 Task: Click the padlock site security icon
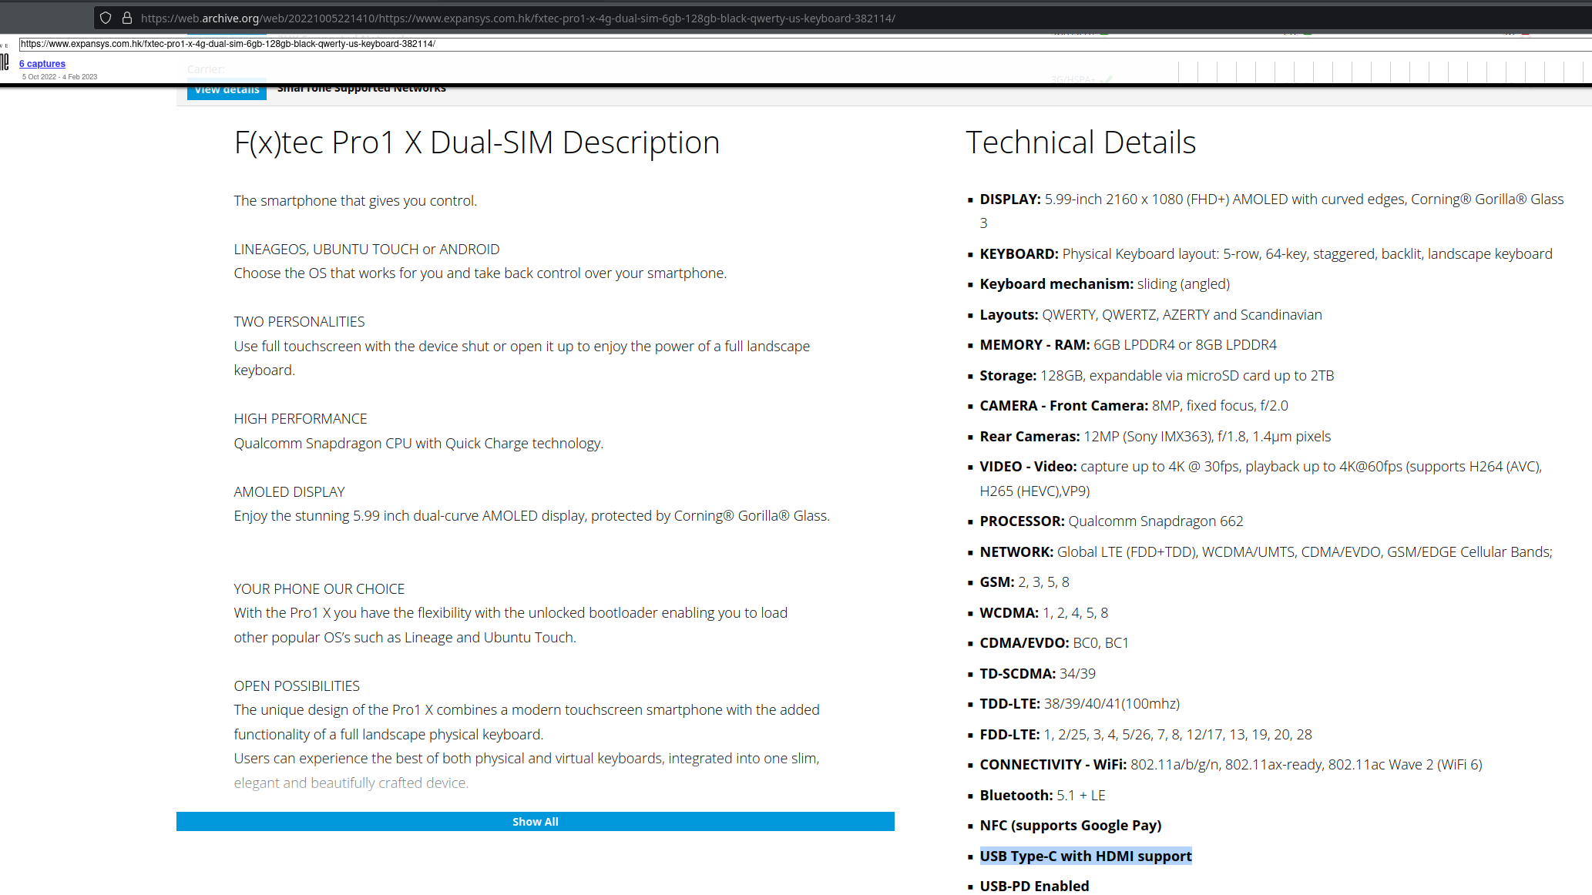pyautogui.click(x=127, y=18)
